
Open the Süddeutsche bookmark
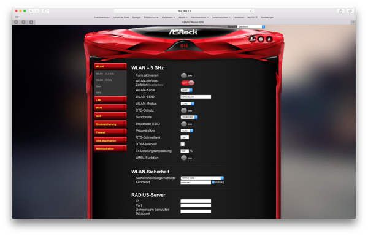151,17
